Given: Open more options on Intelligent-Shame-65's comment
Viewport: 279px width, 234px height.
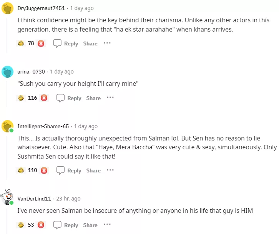Looking at the screenshot, I should tap(110, 170).
